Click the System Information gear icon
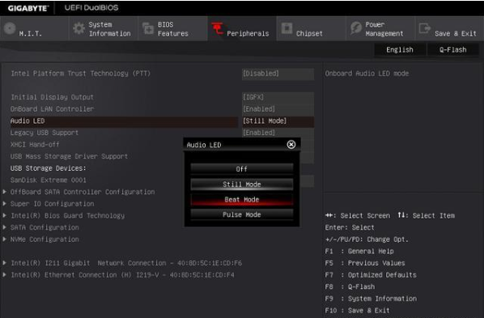This screenshot has width=484, height=318. pos(79,28)
